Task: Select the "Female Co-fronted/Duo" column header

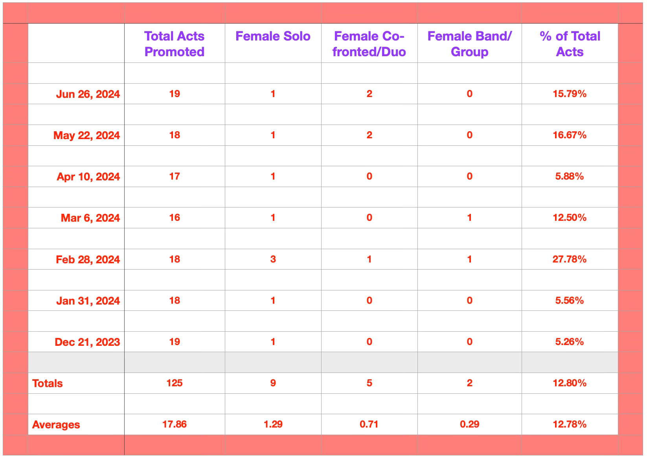Action: tap(369, 44)
